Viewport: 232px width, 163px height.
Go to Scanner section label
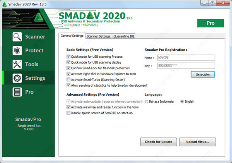point(35,37)
